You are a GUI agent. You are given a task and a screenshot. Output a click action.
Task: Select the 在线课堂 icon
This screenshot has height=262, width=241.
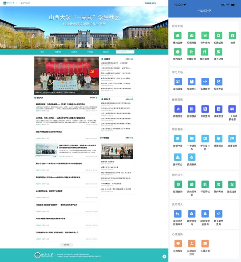pos(178,82)
